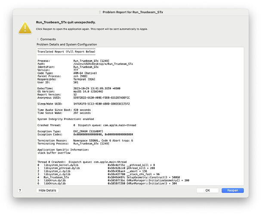Click the Exception Type 'EXC_CRASH (SIGABRT)'
Viewport: 262px width, 215px height.
[x=88, y=131]
